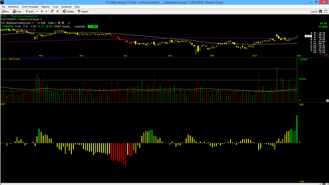Open the Tools menu

[x=55, y=7]
